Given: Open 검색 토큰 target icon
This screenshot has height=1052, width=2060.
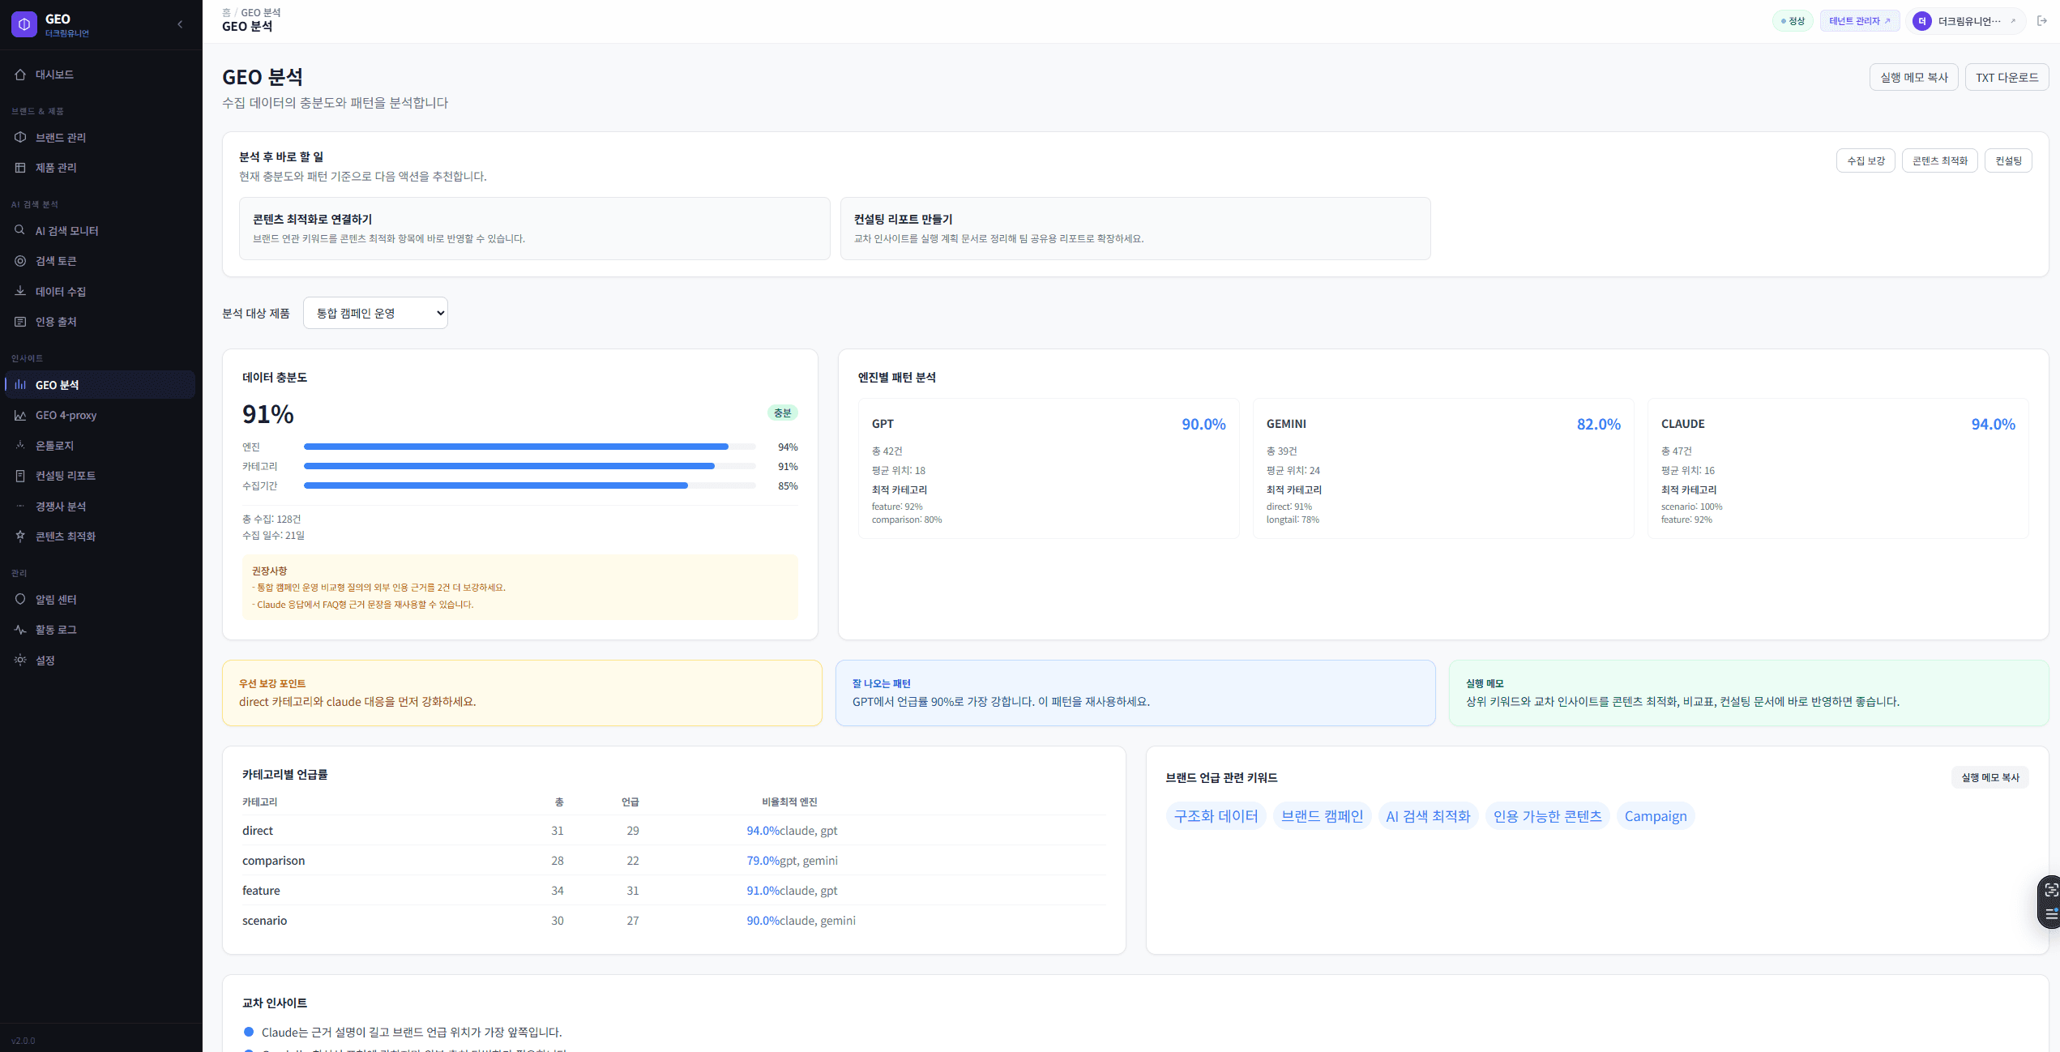Looking at the screenshot, I should click(x=20, y=261).
